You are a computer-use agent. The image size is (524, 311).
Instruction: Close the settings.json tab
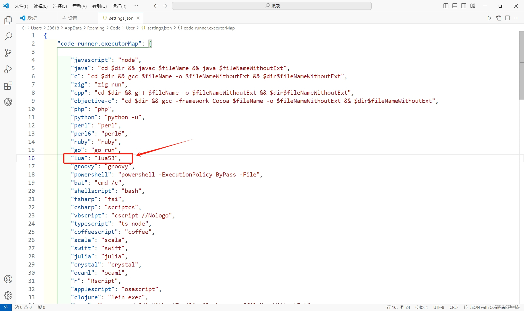[x=138, y=18]
